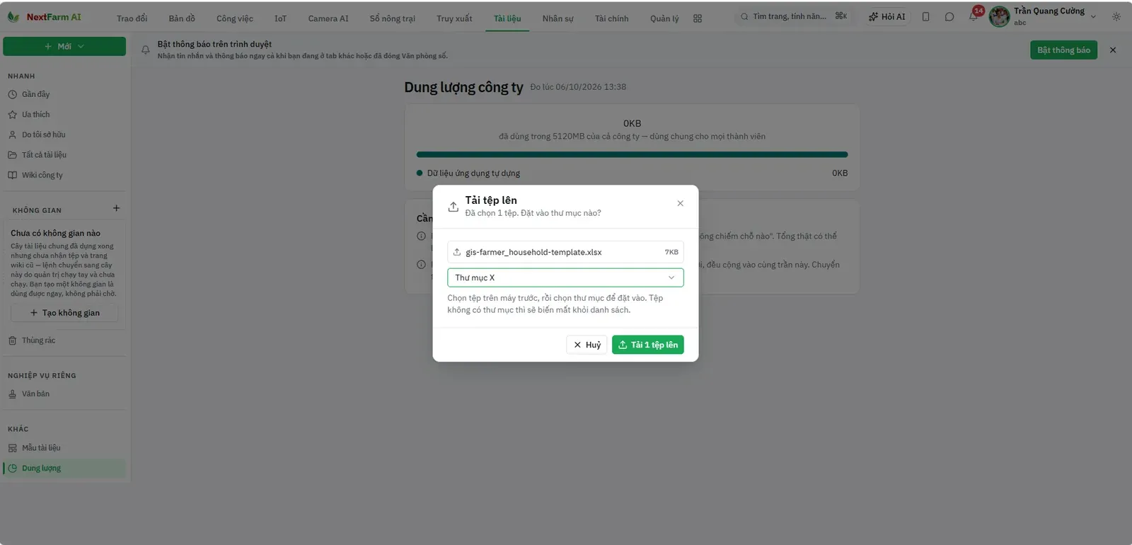Click the Trần Quang Cường avatar picture

999,16
